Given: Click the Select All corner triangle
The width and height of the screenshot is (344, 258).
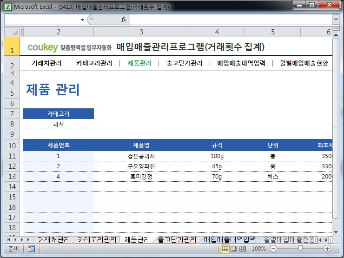Looking at the screenshot, I should [12, 32].
